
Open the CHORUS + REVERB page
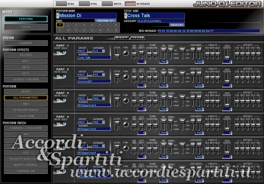(x=26, y=80)
